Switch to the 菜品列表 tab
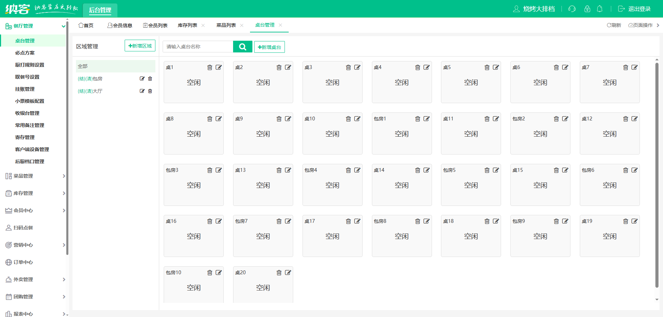Image resolution: width=663 pixels, height=317 pixels. coord(226,25)
